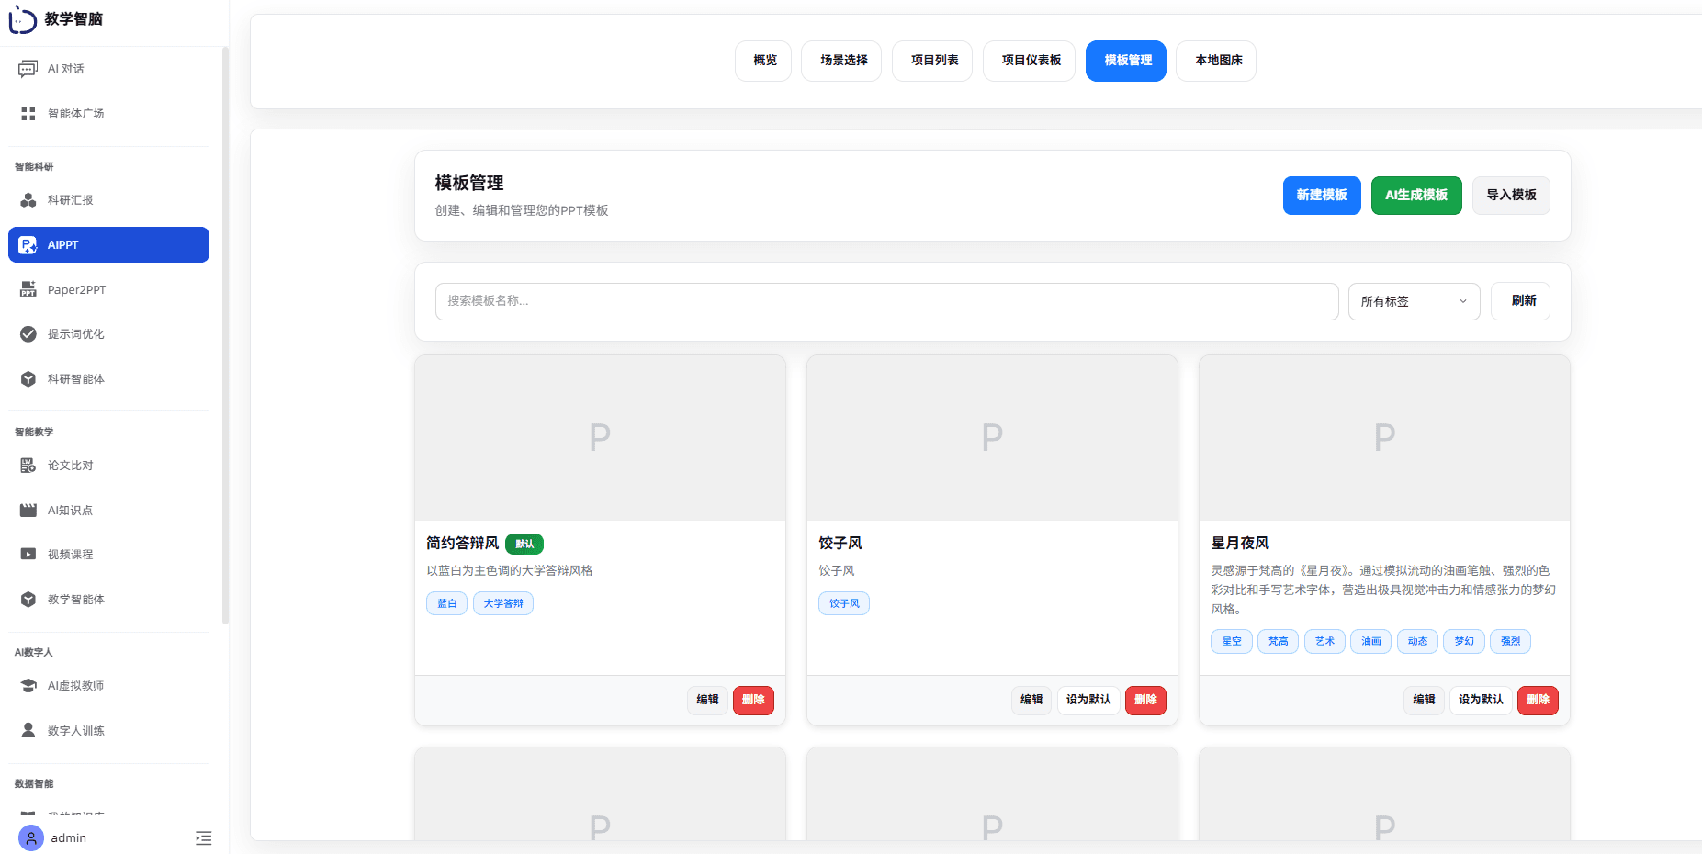Switch to the 场景选择 tab
Viewport: 1702px width, 854px height.
[x=843, y=61]
